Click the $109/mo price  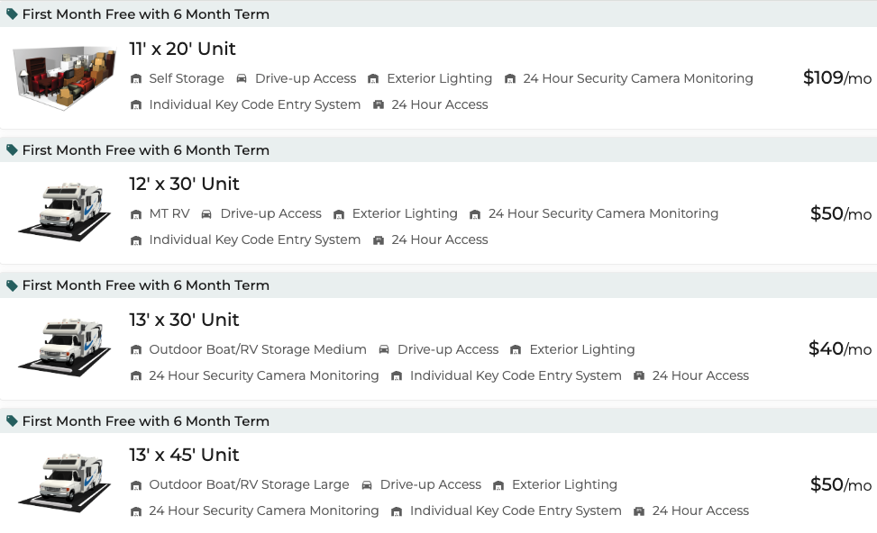tap(836, 77)
